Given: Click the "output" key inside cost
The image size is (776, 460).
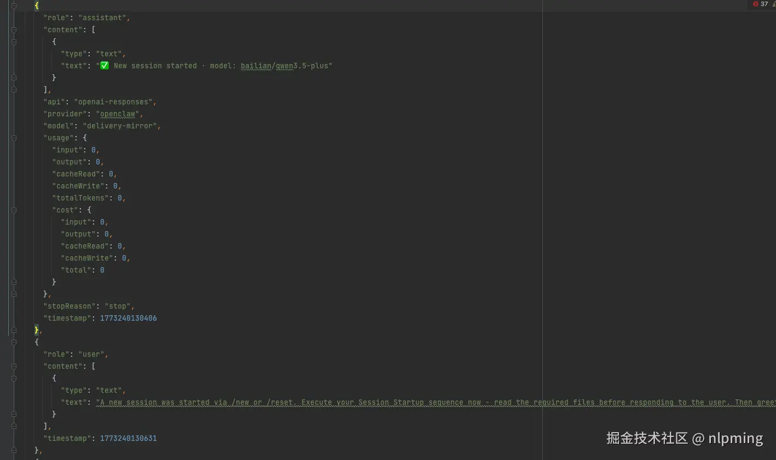Looking at the screenshot, I should tap(79, 234).
